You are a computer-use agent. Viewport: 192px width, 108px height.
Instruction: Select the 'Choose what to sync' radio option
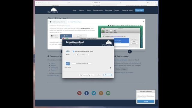pos(73,55)
